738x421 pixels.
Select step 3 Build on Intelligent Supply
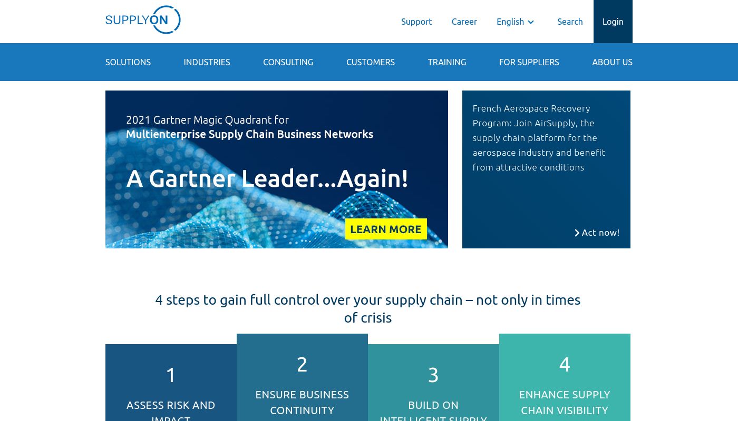[433, 383]
